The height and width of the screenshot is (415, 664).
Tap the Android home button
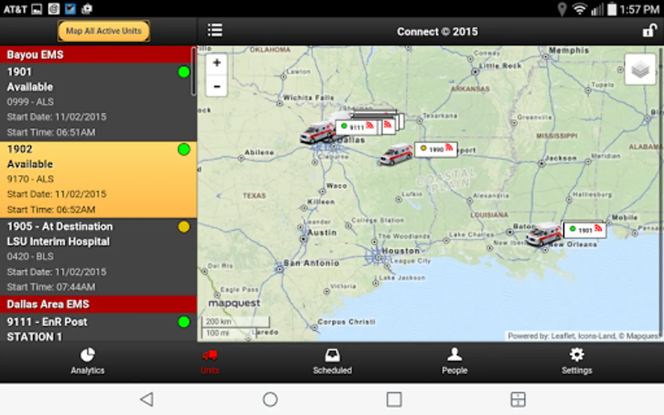[x=270, y=399]
